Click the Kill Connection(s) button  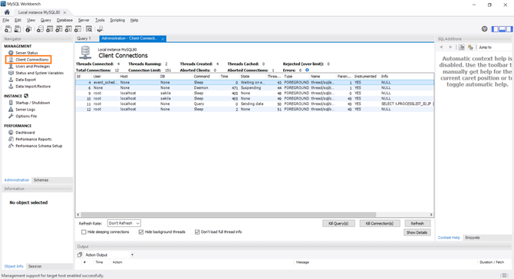380,223
